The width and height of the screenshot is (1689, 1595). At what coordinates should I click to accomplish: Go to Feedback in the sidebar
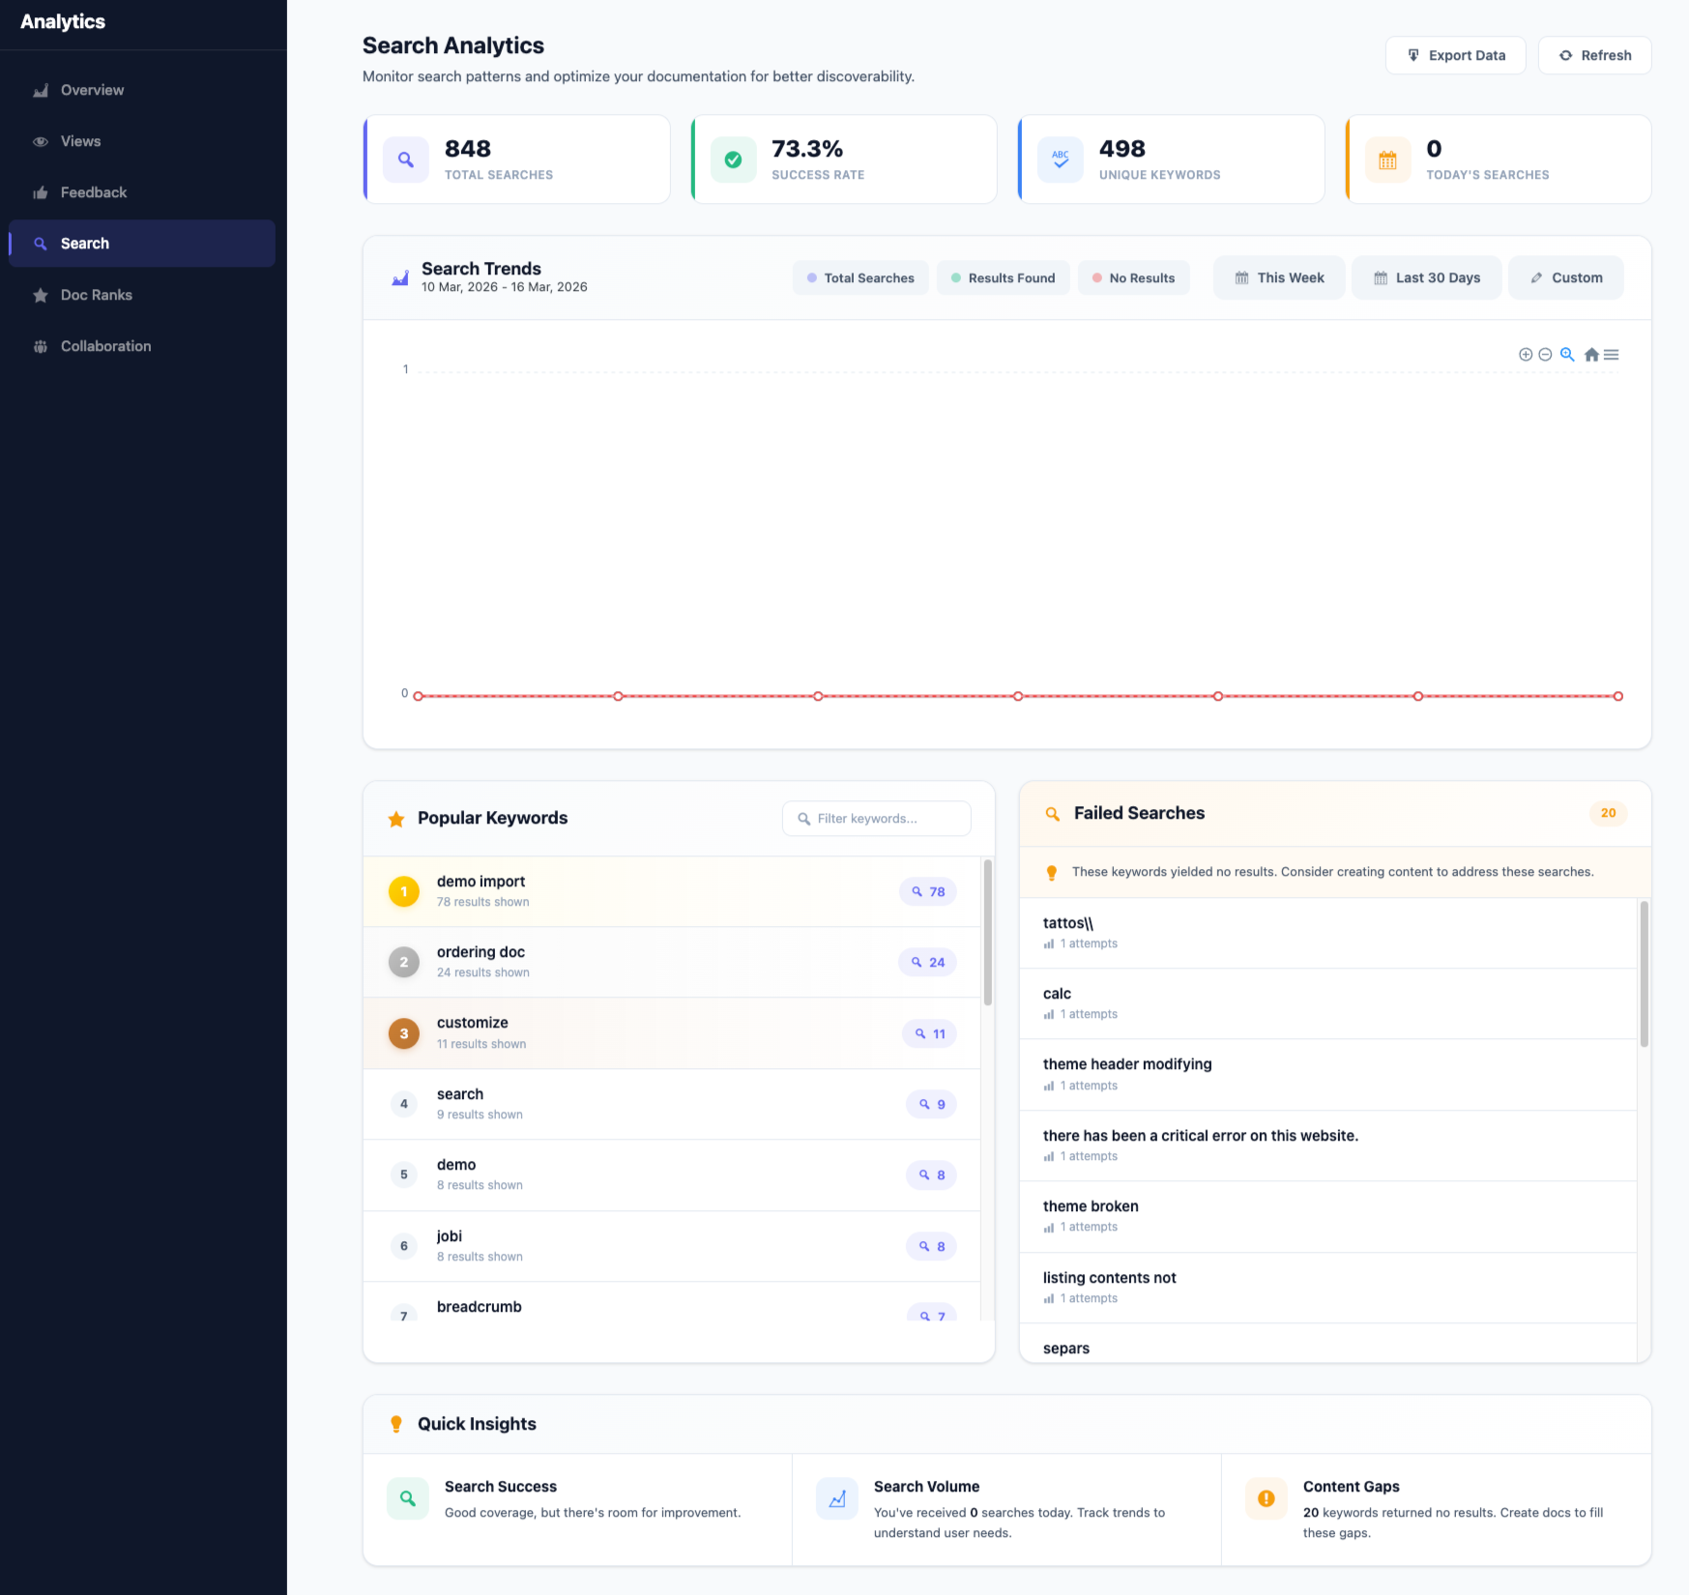[93, 192]
